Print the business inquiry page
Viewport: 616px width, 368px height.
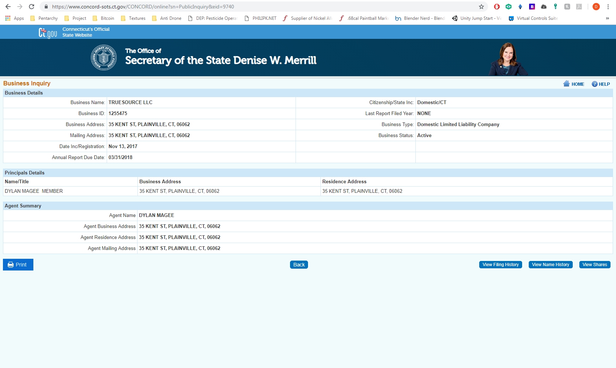coord(18,265)
